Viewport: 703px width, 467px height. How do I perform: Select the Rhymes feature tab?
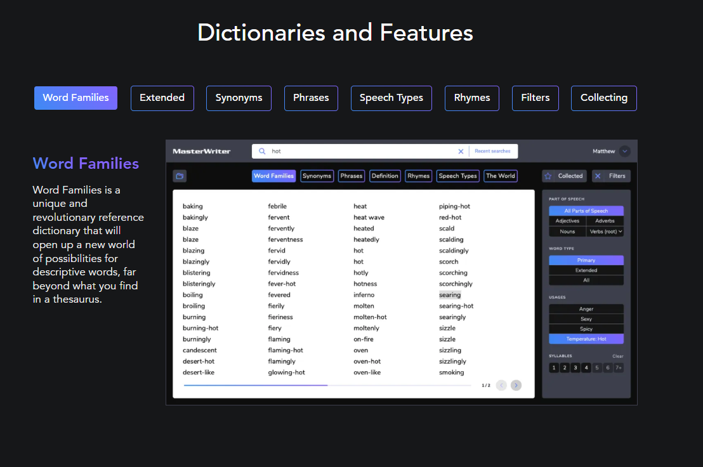[x=472, y=98]
